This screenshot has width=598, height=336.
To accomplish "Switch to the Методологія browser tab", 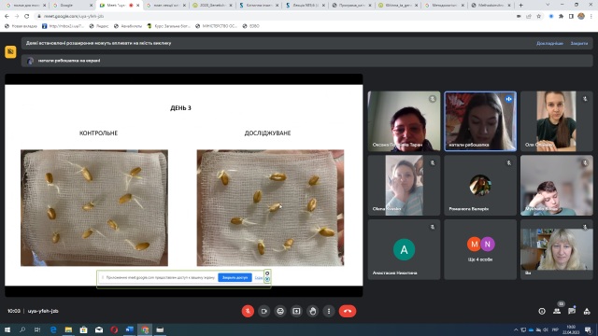I will click(x=445, y=6).
